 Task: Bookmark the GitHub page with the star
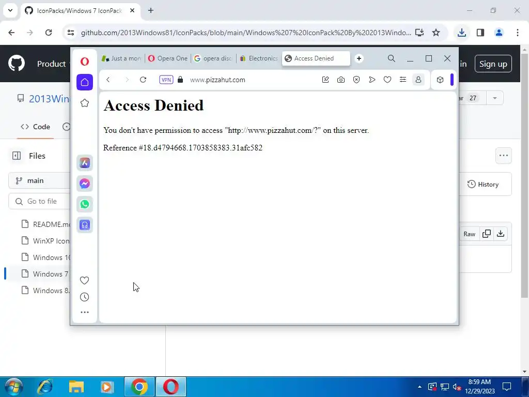point(436,33)
